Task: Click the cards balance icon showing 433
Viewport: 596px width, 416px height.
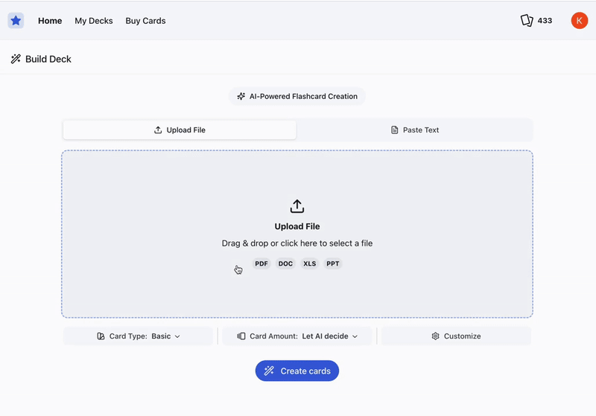Action: point(527,21)
